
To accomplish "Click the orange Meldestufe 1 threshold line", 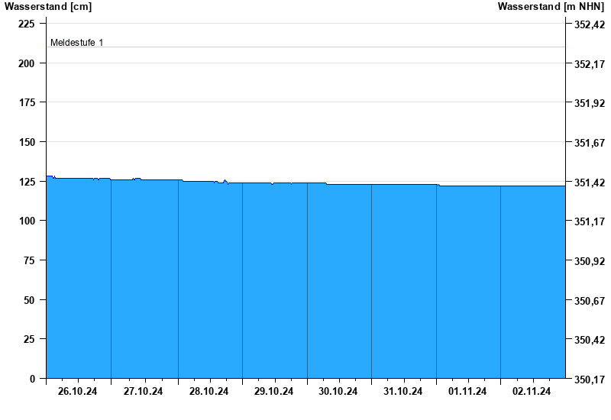I will [305, 47].
